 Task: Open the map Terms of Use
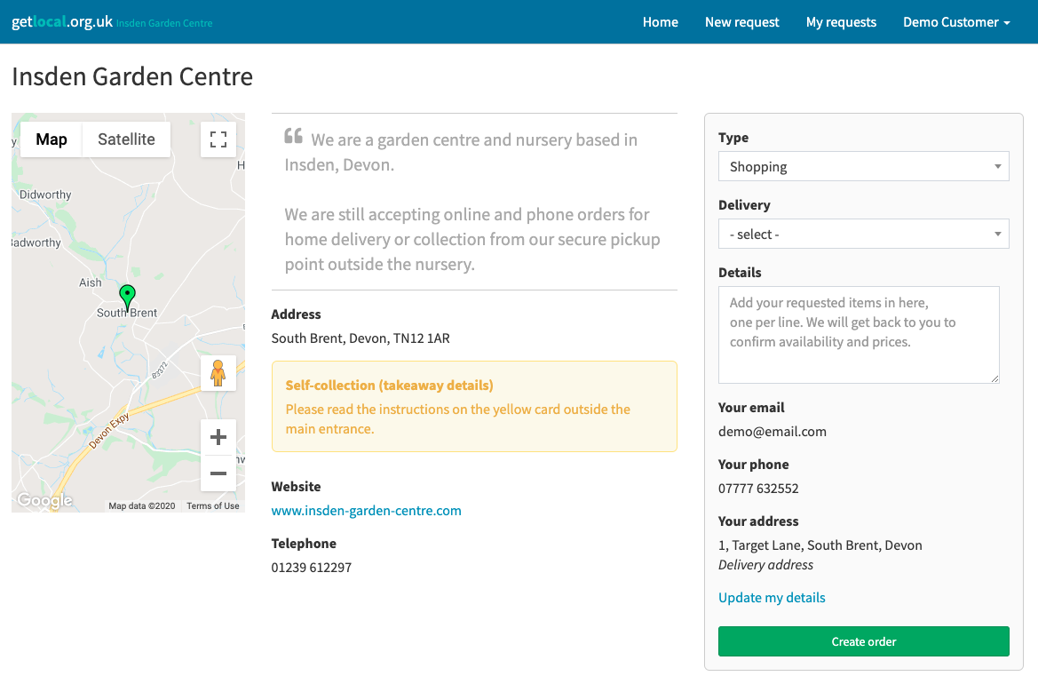pyautogui.click(x=212, y=506)
